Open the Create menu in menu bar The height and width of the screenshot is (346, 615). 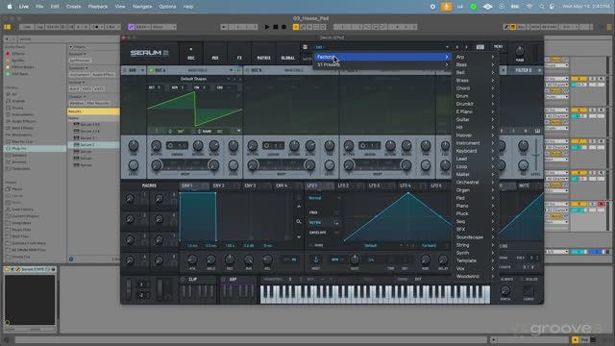coord(73,7)
